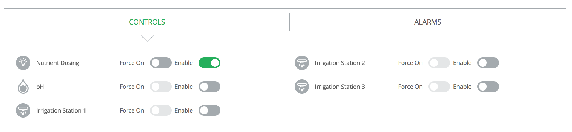The width and height of the screenshot is (572, 132).
Task: Switch to the ALARMS tab
Action: point(428,22)
